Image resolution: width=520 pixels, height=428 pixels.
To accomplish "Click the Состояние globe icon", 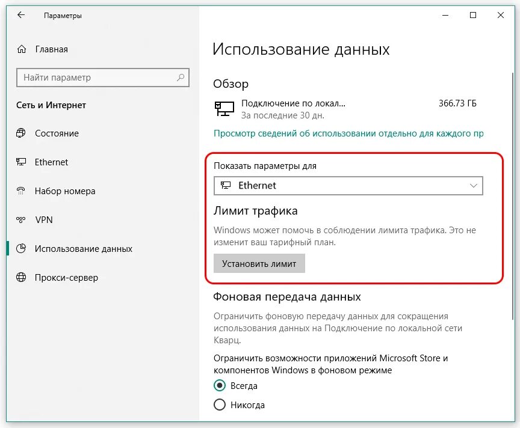I will (x=21, y=133).
